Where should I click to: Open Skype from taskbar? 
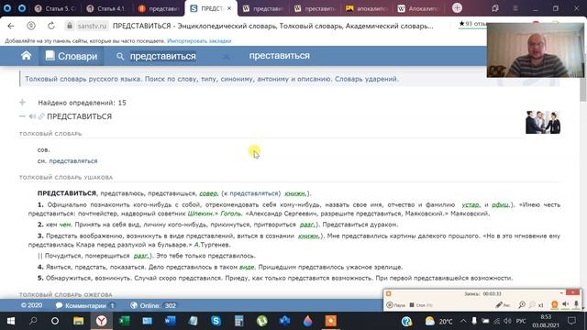click(x=216, y=321)
